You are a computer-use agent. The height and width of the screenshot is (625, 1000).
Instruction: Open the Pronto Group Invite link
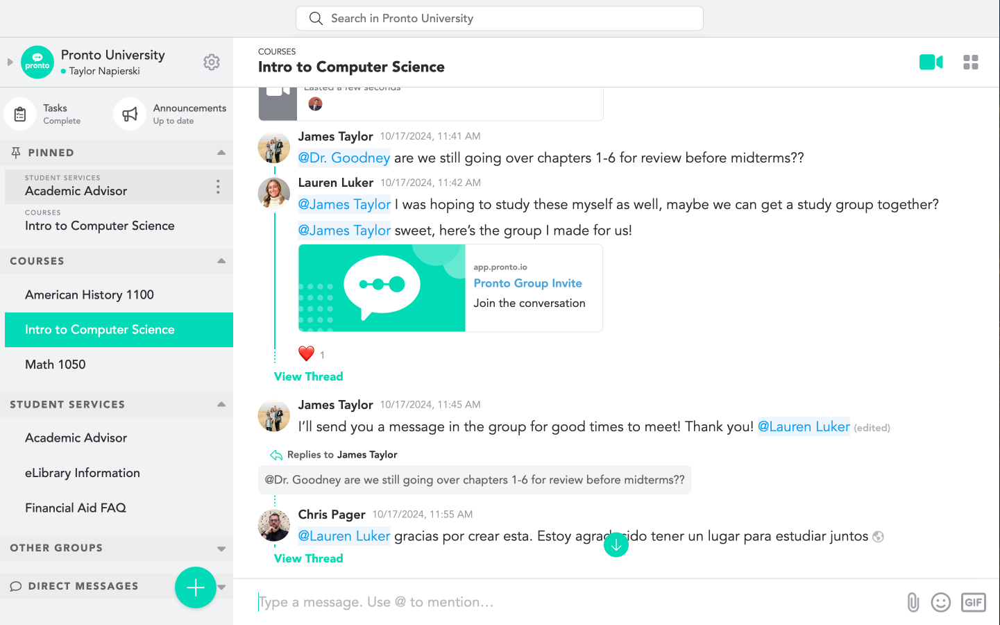pyautogui.click(x=527, y=283)
